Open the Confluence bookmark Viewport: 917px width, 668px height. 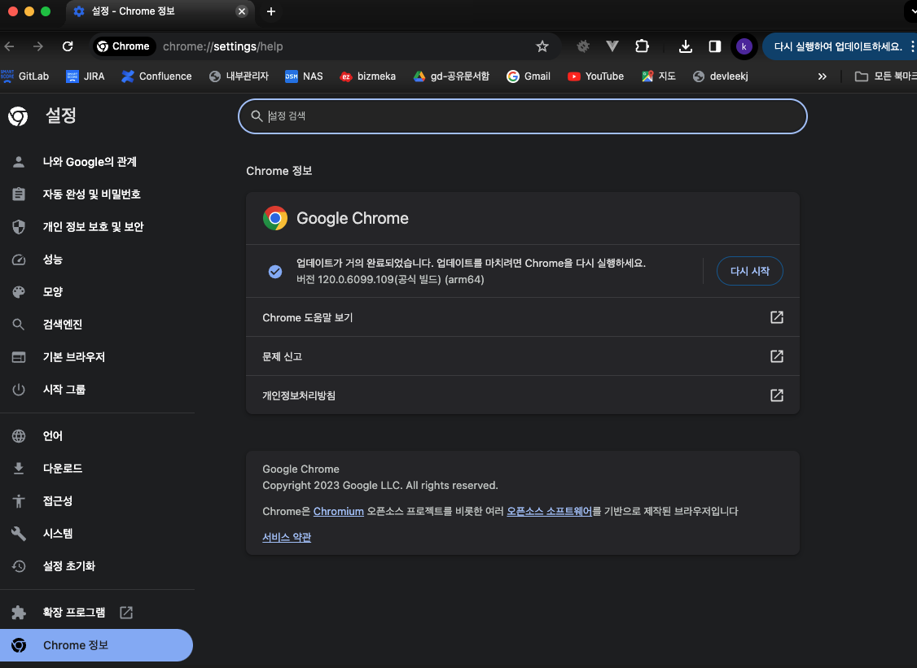(x=156, y=76)
